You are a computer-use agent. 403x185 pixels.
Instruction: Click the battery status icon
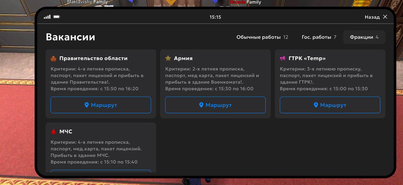[57, 17]
